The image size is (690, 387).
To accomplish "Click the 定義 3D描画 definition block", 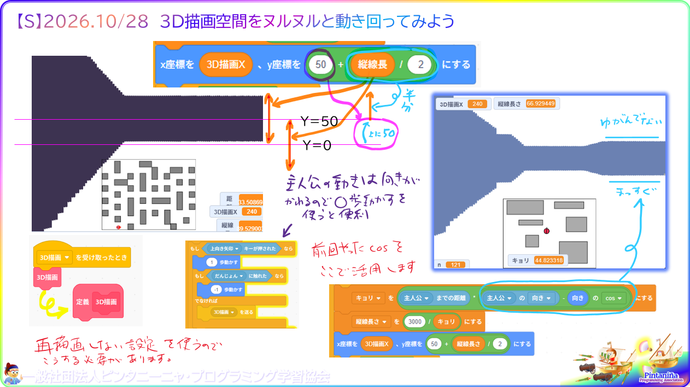I will coord(98,301).
